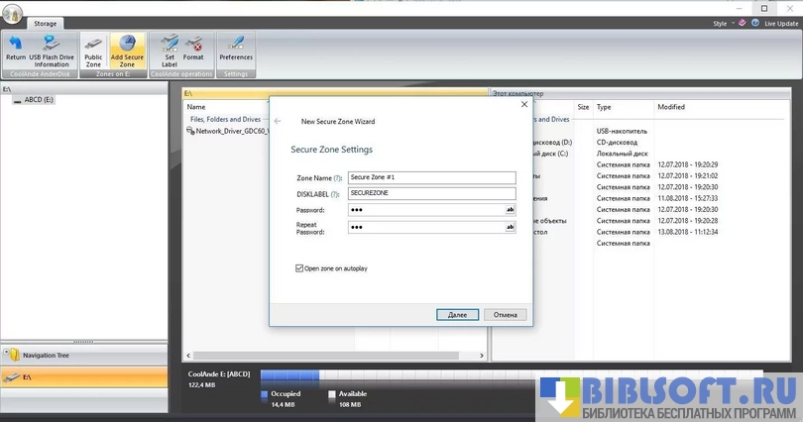The image size is (803, 422).
Task: Select the E:\ navigation pane item
Action: [x=84, y=376]
